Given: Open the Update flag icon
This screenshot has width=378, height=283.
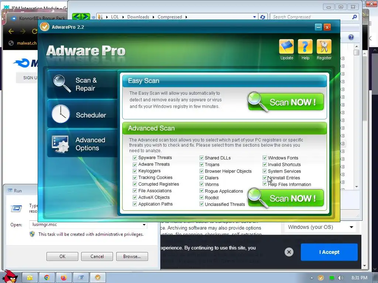Looking at the screenshot, I should 286,47.
